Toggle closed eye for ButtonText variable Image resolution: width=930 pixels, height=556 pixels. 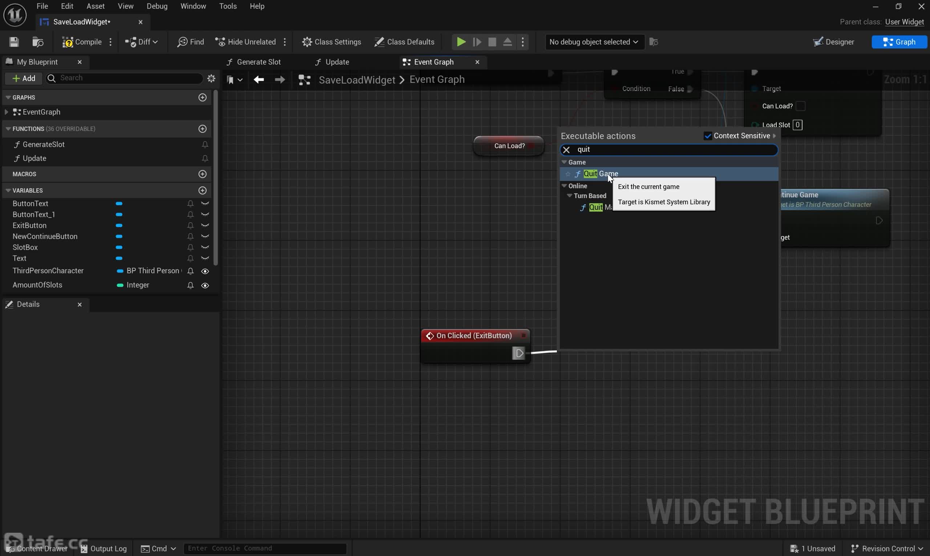(x=205, y=204)
